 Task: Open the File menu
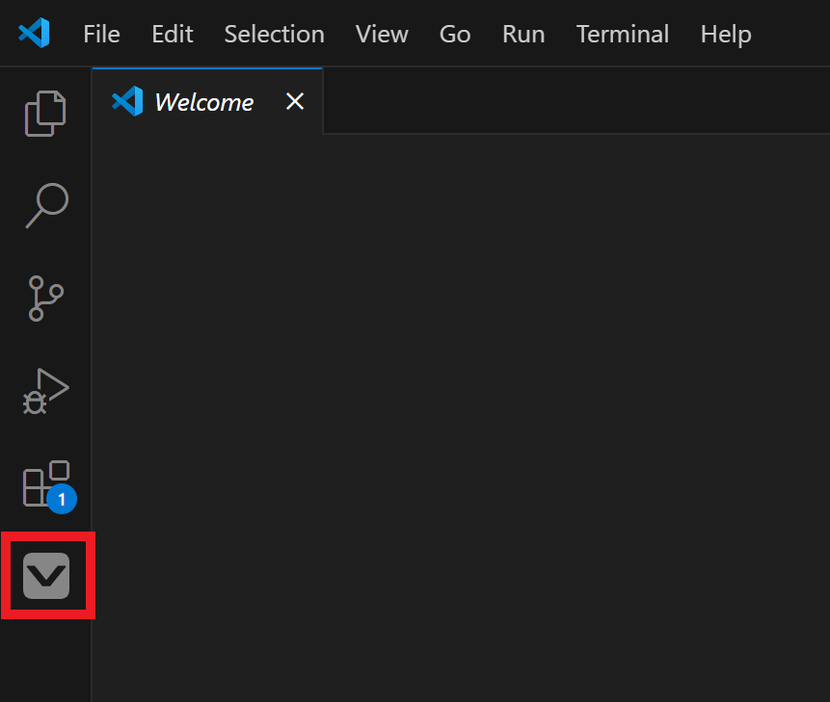(x=101, y=34)
